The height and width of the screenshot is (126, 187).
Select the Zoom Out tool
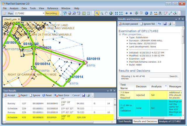[102, 13]
